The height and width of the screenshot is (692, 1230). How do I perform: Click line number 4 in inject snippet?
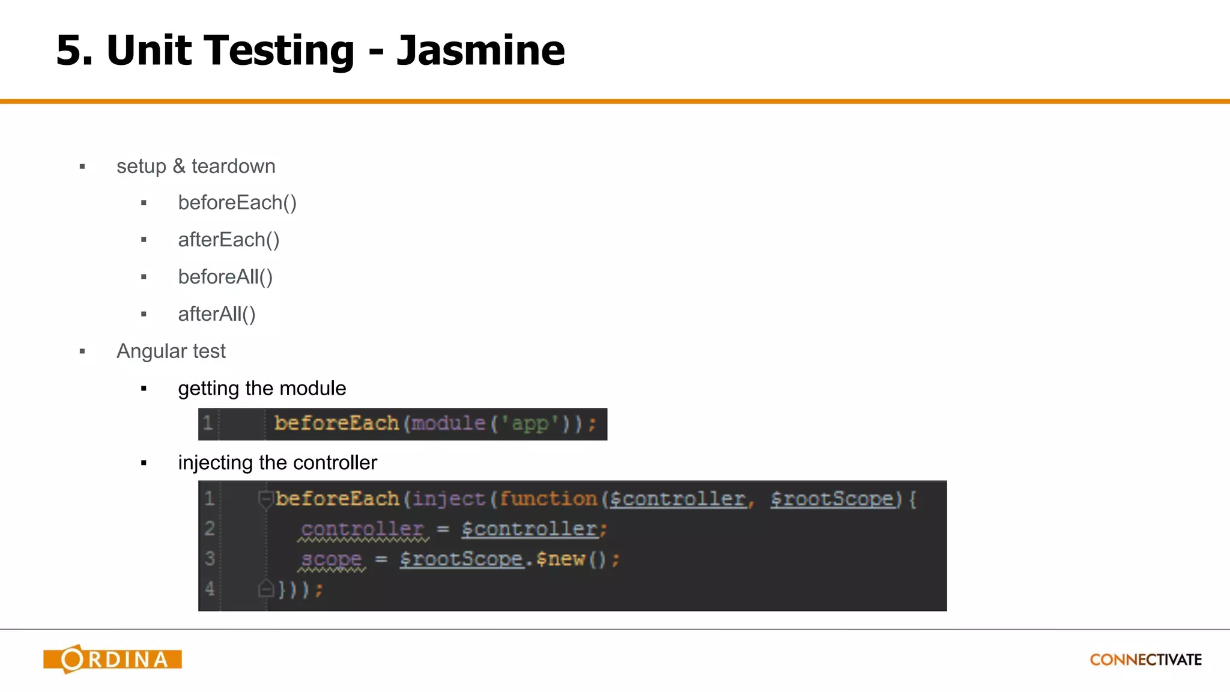tap(210, 589)
